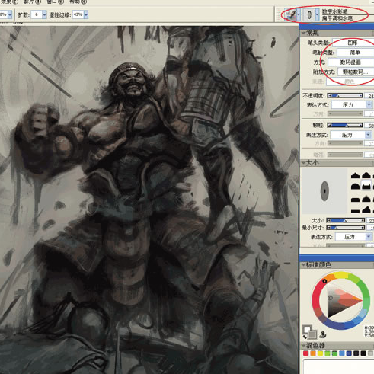Adjust the 颗粒 grain slider track
This screenshot has height=374, width=374.
(345, 125)
